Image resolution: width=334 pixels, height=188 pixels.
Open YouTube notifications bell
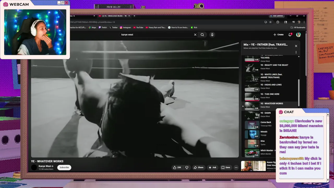[290, 34]
